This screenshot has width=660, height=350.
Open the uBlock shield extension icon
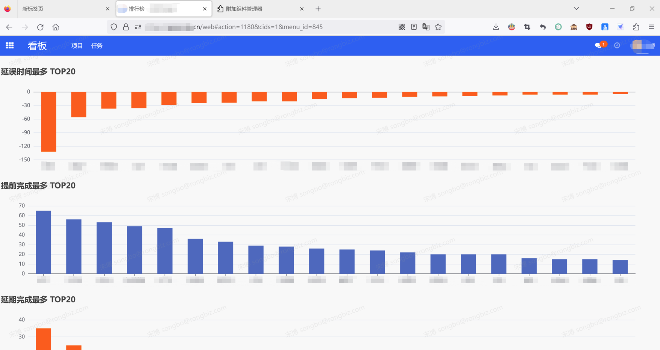[x=589, y=27]
